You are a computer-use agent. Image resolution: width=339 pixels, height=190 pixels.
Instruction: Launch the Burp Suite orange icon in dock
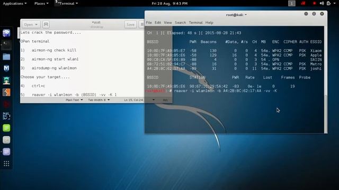click(x=6, y=92)
